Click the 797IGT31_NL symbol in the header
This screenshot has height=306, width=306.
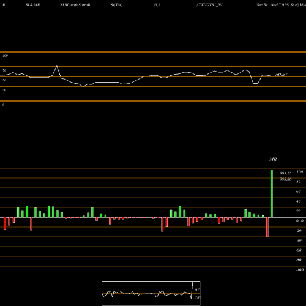tap(211, 5)
